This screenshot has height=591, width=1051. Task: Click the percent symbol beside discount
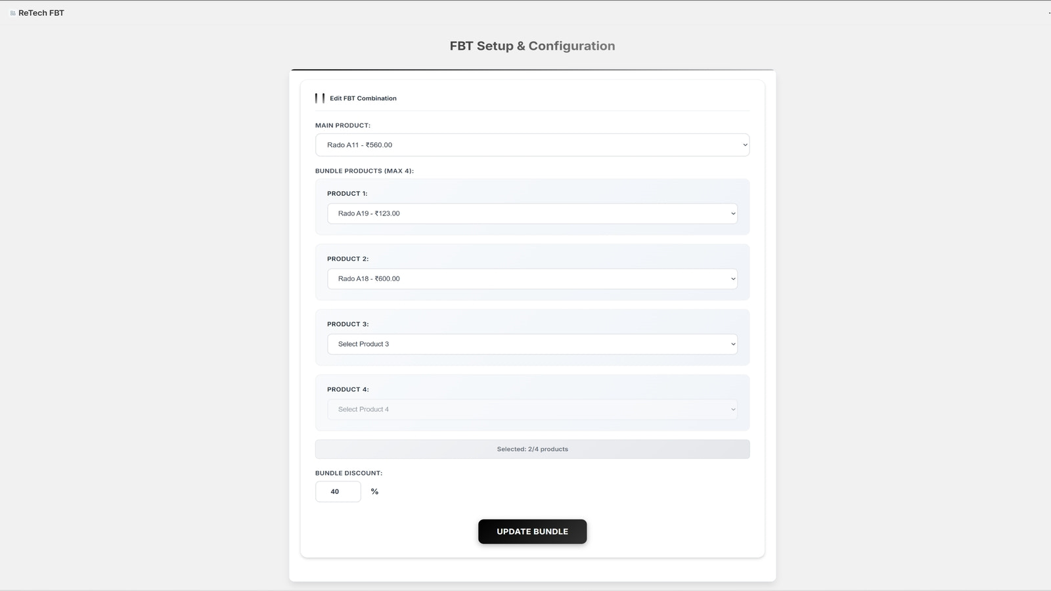pyautogui.click(x=374, y=492)
